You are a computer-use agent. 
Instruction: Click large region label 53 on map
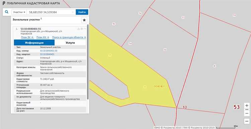(237, 107)
